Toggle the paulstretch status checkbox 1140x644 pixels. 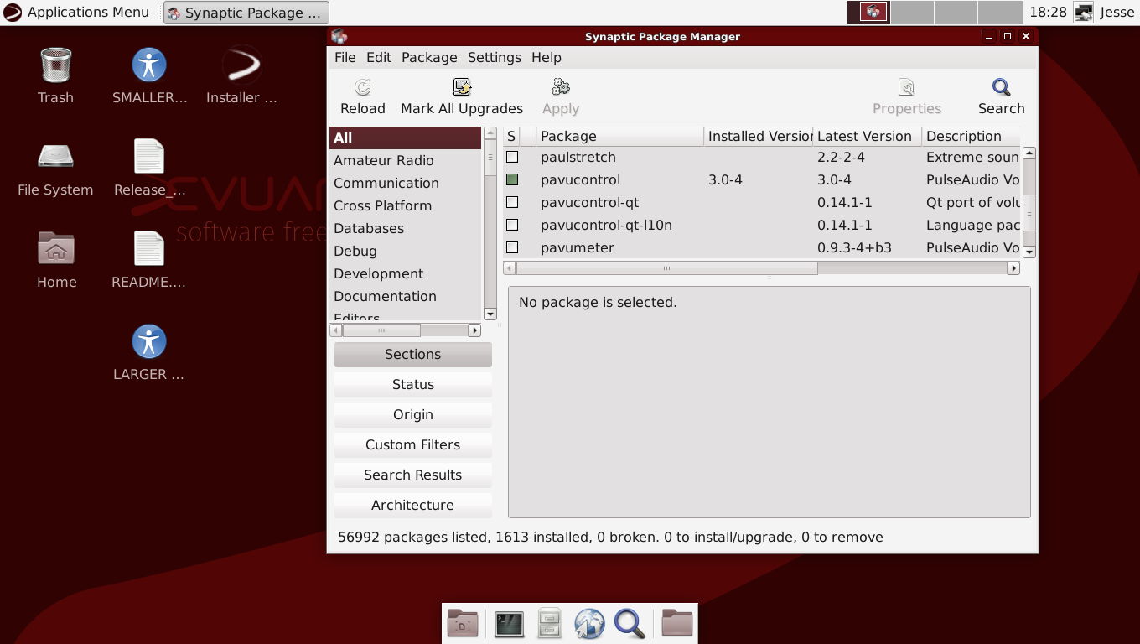pos(512,157)
